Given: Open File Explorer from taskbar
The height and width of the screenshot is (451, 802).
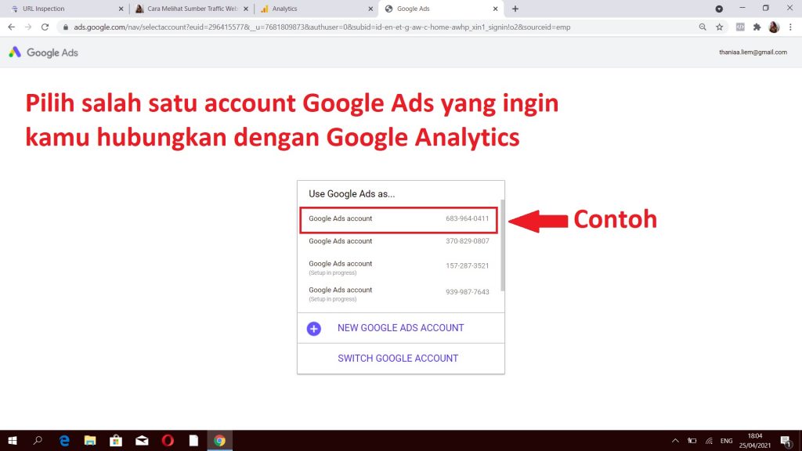Looking at the screenshot, I should [x=90, y=440].
